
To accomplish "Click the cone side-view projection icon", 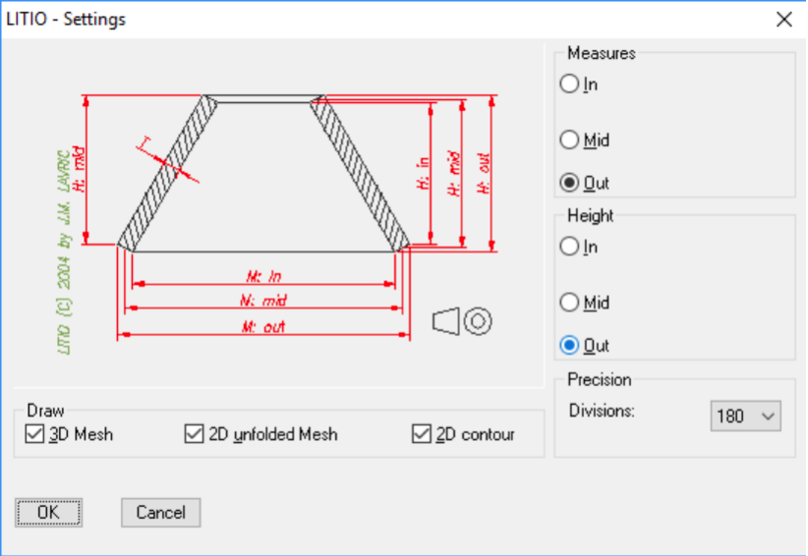I will (446, 321).
